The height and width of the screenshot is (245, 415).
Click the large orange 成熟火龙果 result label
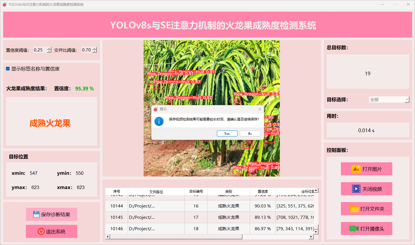tap(50, 123)
